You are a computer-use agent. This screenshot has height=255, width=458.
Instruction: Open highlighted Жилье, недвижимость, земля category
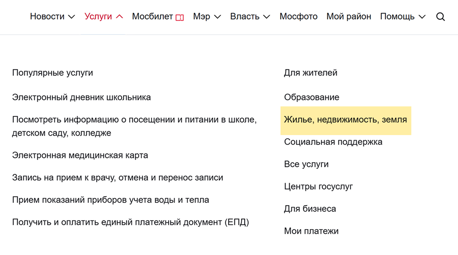[345, 120]
